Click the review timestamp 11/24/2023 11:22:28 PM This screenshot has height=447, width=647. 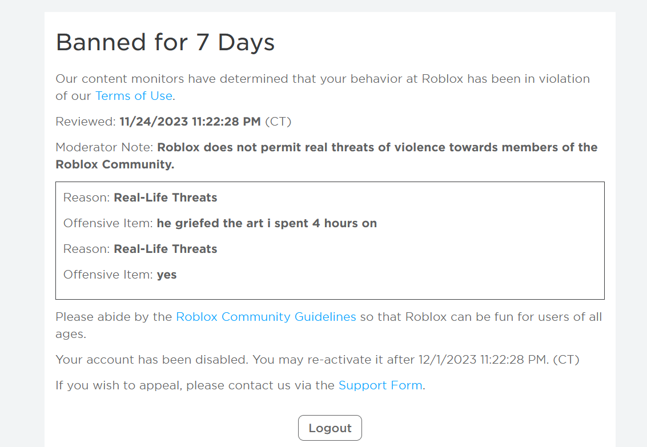(x=190, y=122)
